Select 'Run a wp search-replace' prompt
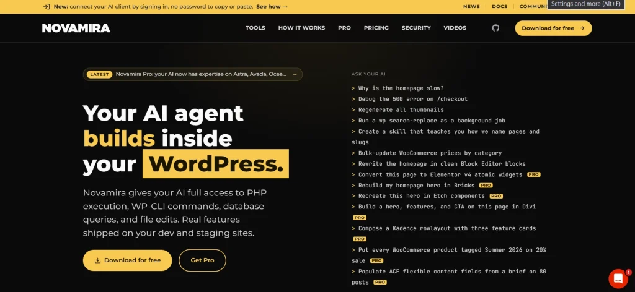Screen dimensions: 635x292 click(428, 121)
